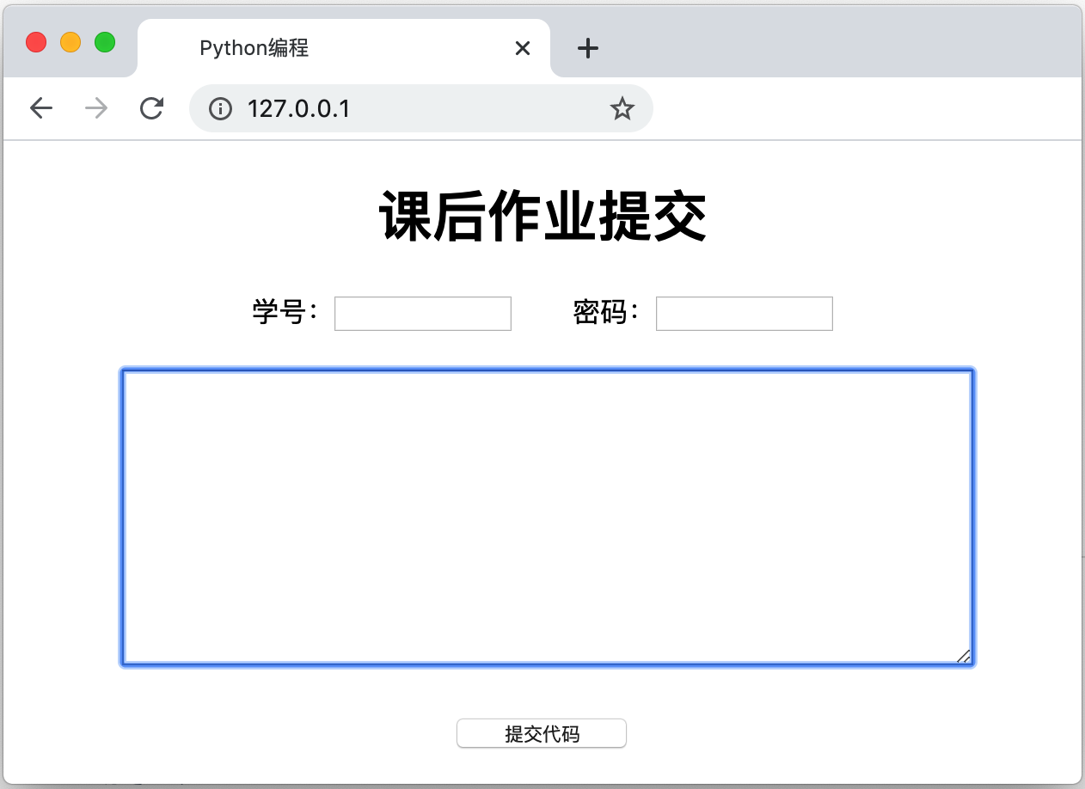
Task: Open a new browser tab
Action: pyautogui.click(x=587, y=49)
